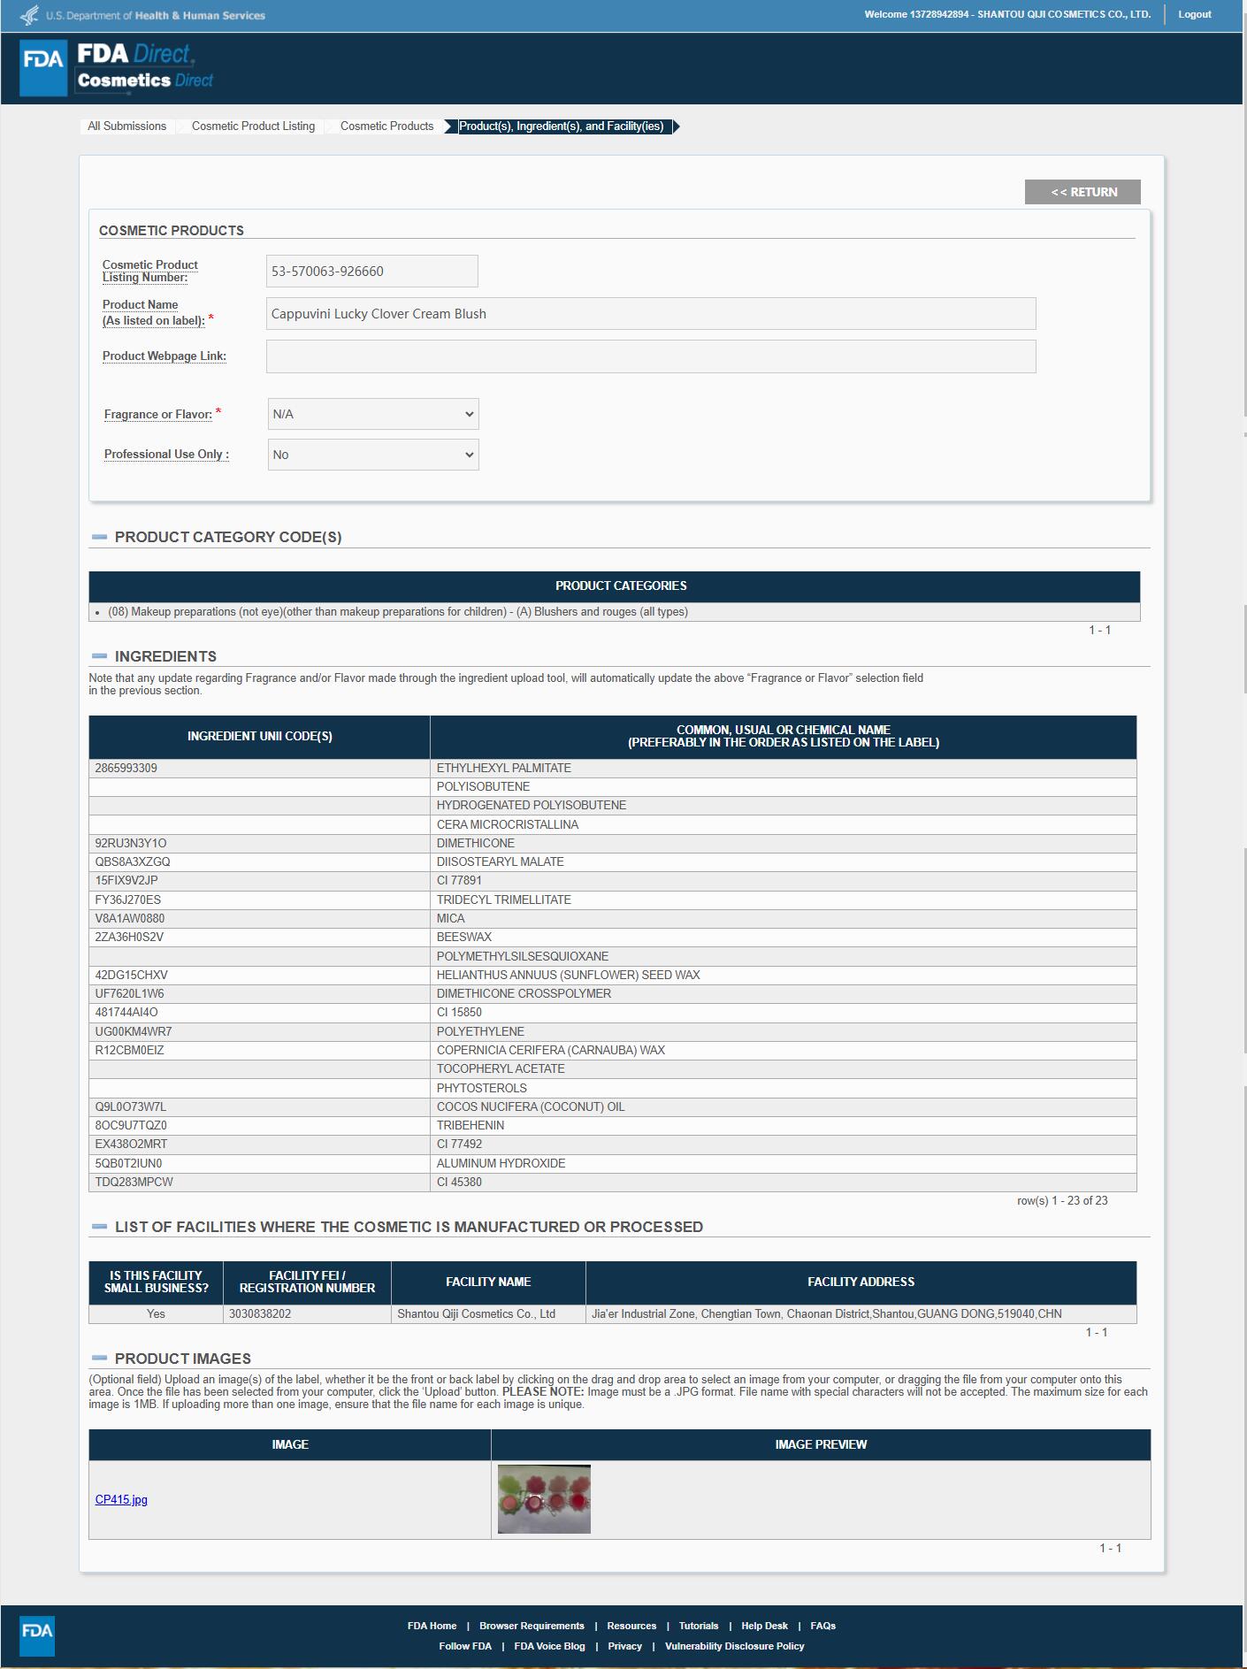Collapse the List of Facilities section
This screenshot has width=1247, height=1669.
coord(99,1227)
